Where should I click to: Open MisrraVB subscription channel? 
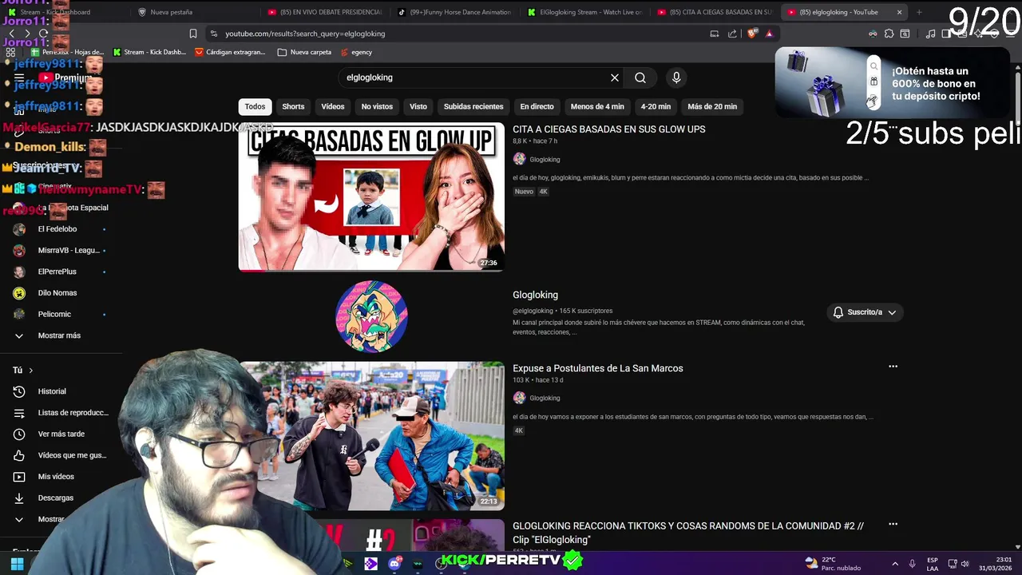(60, 250)
